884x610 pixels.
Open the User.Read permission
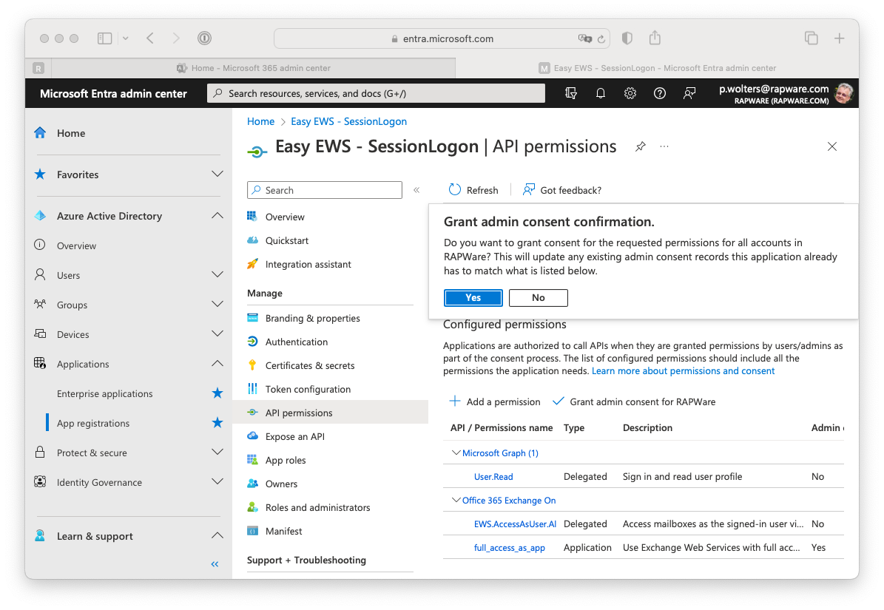click(x=493, y=477)
